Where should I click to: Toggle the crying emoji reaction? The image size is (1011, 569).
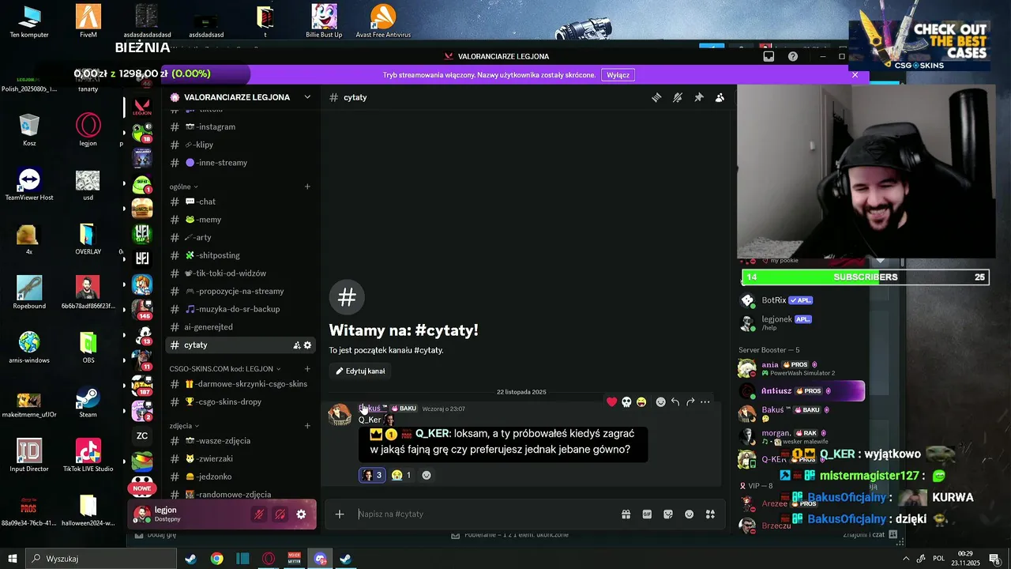[x=401, y=475]
